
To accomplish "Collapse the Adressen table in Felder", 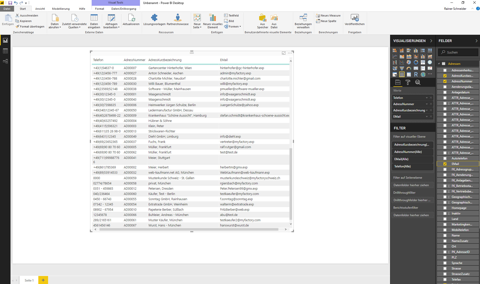I will point(439,64).
